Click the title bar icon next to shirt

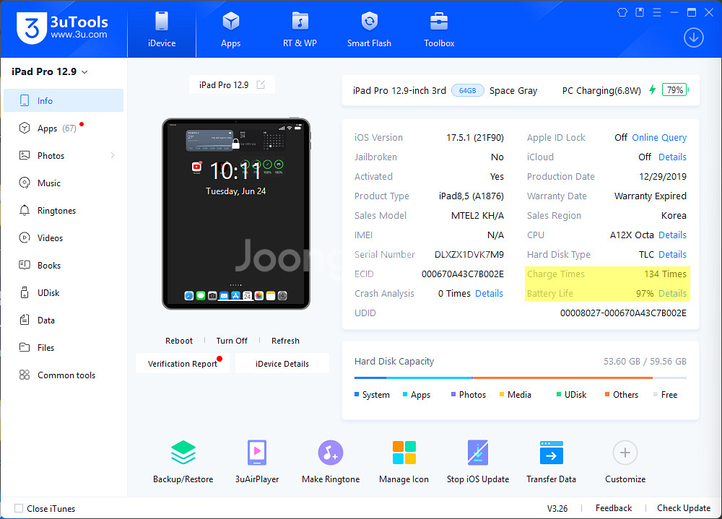640,12
